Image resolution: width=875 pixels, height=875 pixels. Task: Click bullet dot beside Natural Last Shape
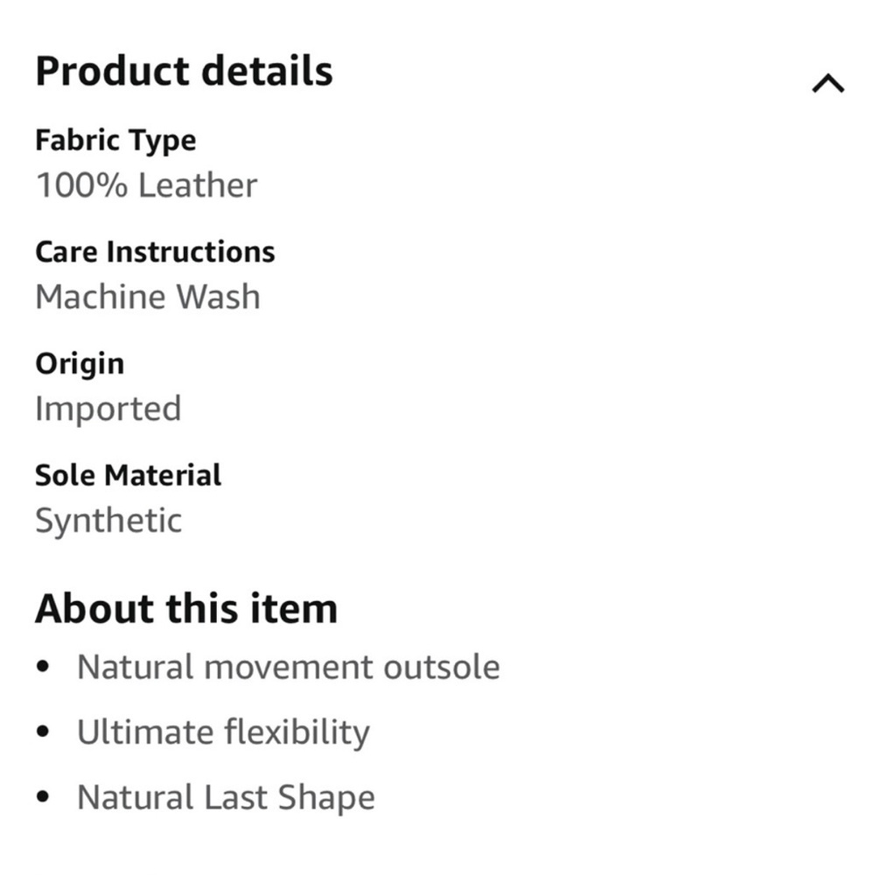42,797
